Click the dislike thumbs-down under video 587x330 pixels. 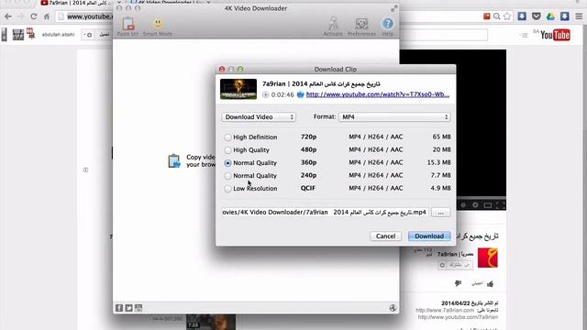[458, 283]
